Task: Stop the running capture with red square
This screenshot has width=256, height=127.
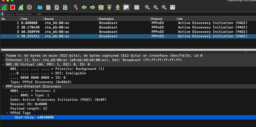Action: [x=12, y=7]
